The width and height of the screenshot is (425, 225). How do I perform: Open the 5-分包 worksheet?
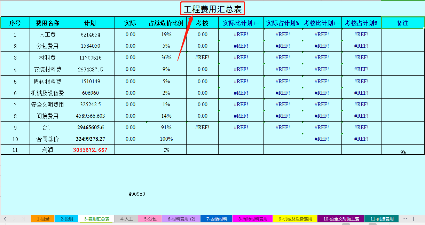point(150,219)
